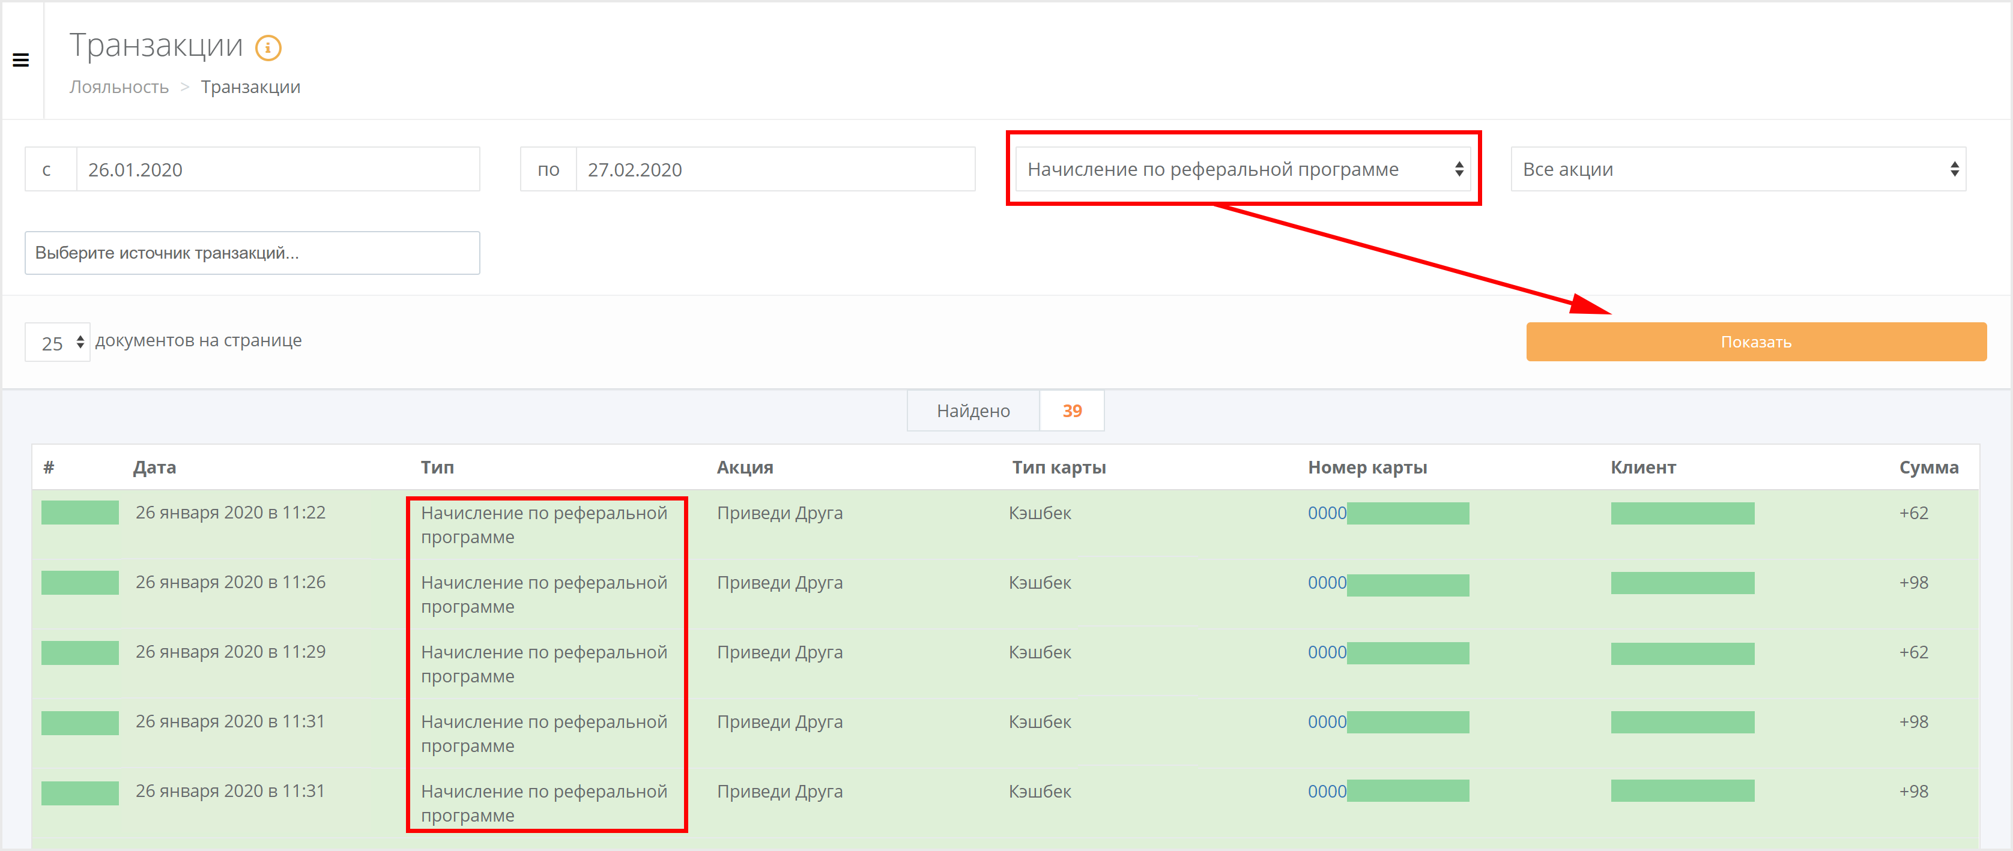Click the Тип карты column header
Screen dimensions: 2013x851
[x=1059, y=468]
